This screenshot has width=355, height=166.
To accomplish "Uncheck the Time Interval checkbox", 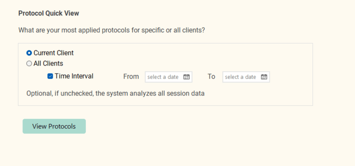I will click(x=50, y=76).
